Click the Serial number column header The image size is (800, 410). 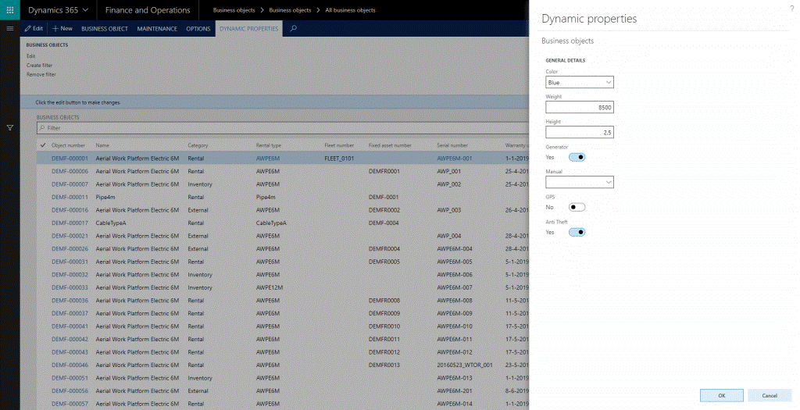(452, 145)
